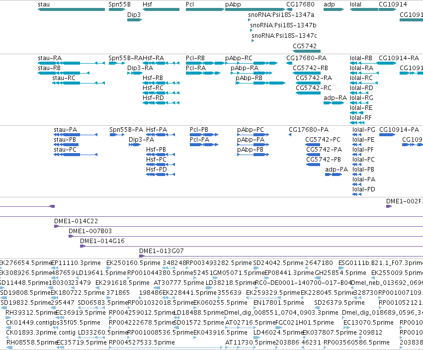The image size is (423, 350).
Task: Open the CG17680 gene label
Action: click(300, 4)
